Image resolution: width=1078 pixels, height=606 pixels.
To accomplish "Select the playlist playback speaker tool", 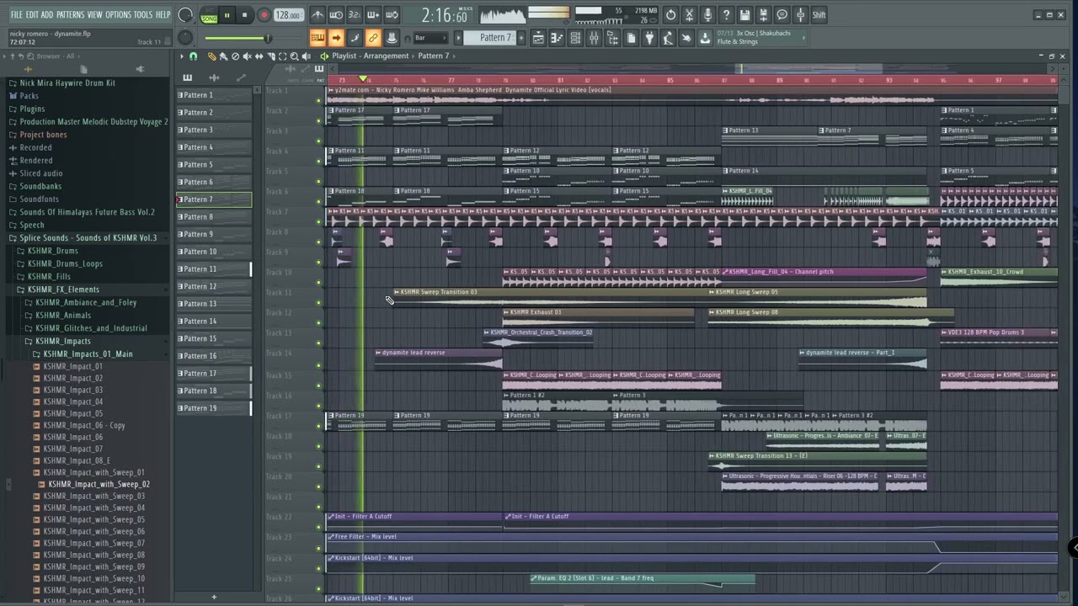I will pyautogui.click(x=307, y=56).
